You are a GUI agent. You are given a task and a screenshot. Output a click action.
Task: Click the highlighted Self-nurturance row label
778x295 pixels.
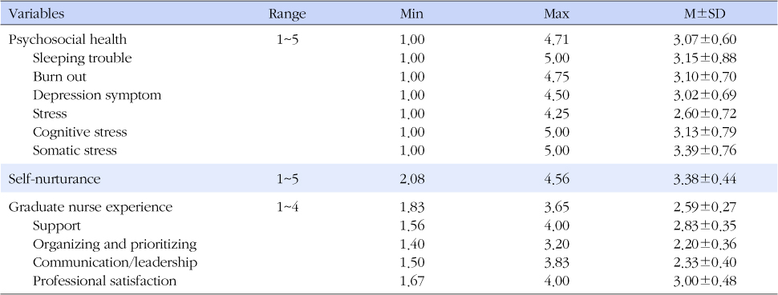tap(54, 179)
